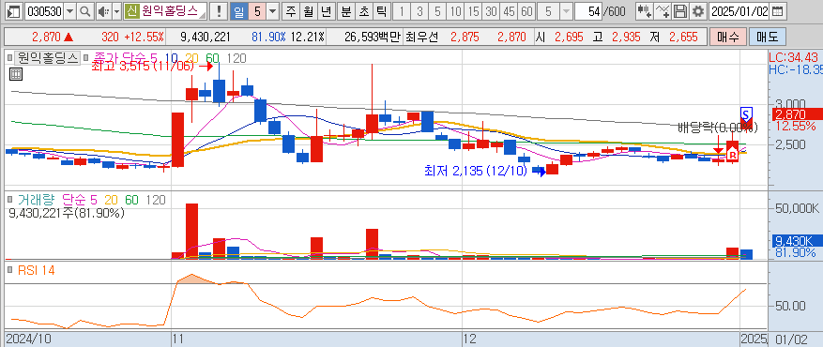This screenshot has width=823, height=347.
Task: Choose the 15 interval button
Action: pyautogui.click(x=473, y=11)
